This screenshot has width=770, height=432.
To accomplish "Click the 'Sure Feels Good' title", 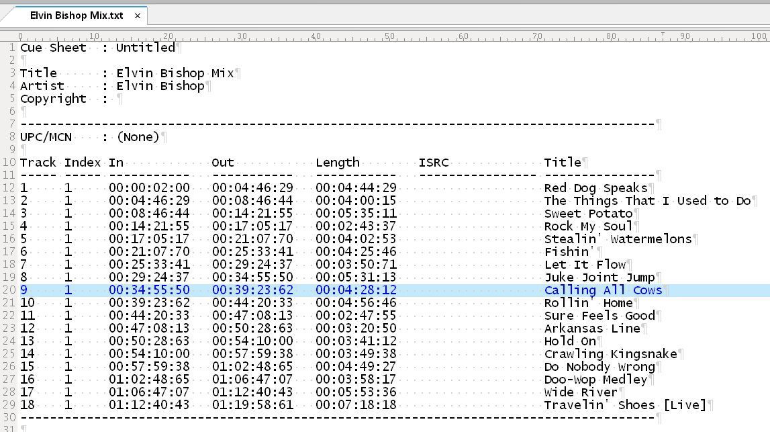I will (599, 316).
